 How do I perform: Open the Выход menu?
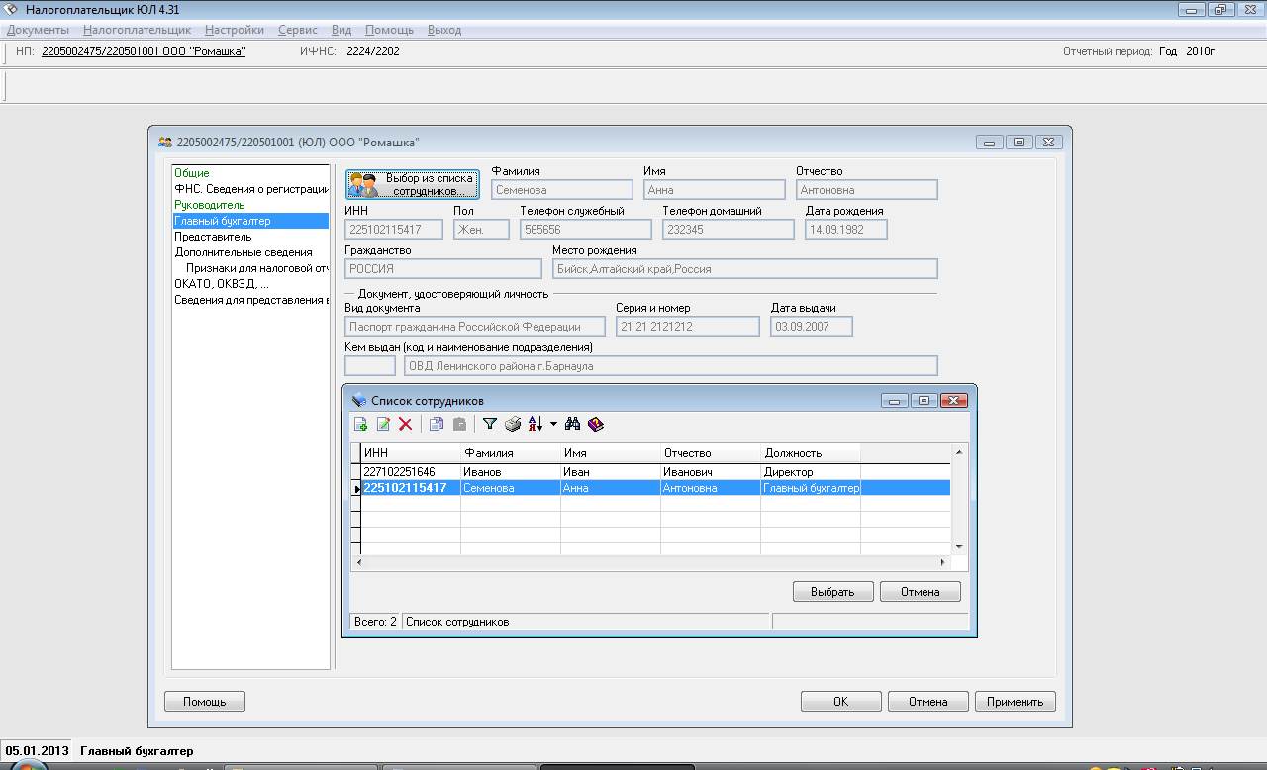pos(444,30)
